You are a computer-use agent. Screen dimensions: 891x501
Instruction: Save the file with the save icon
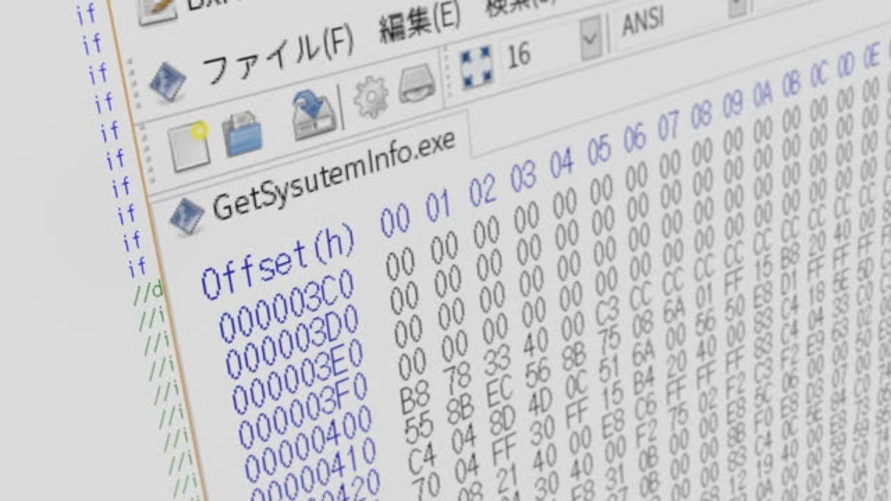(x=313, y=115)
